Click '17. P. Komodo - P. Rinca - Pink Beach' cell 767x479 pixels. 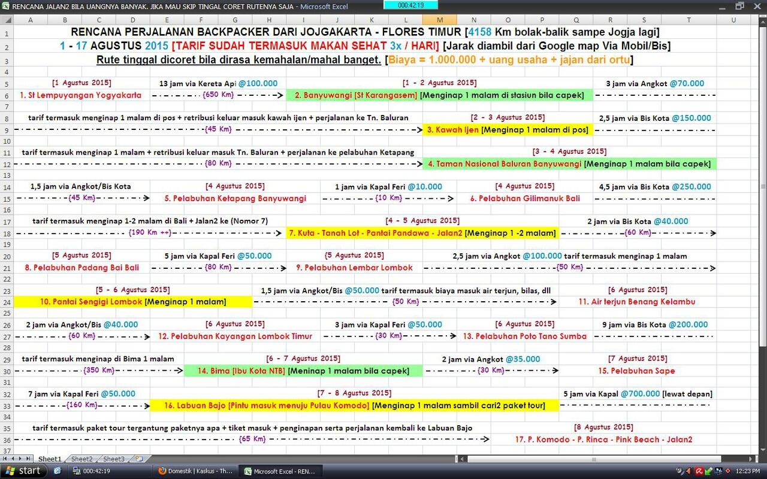pyautogui.click(x=603, y=439)
